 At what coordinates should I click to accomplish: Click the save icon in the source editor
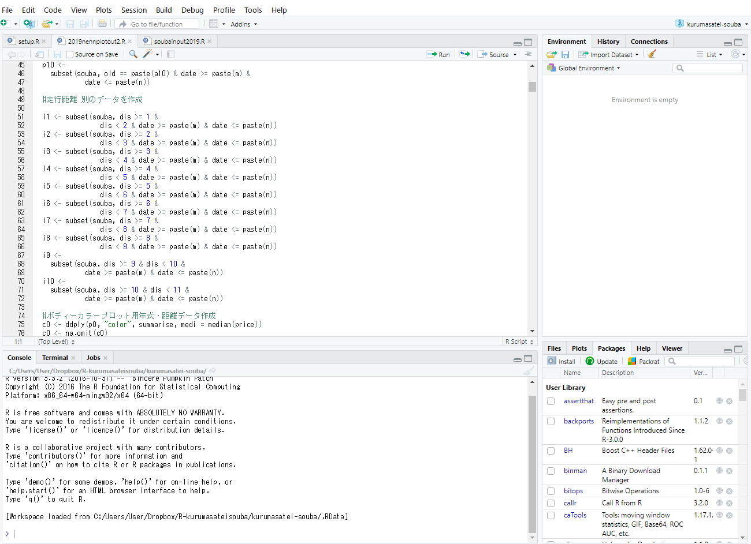[x=57, y=54]
